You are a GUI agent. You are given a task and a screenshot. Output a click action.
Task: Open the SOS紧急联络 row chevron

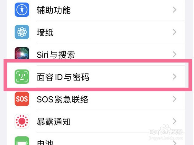click(175, 99)
